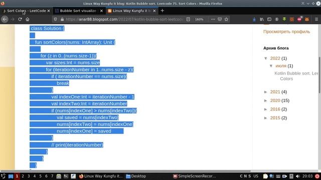Change the US keyboard layout indicator
Viewport: 321px width, 180px height.
tap(256, 176)
